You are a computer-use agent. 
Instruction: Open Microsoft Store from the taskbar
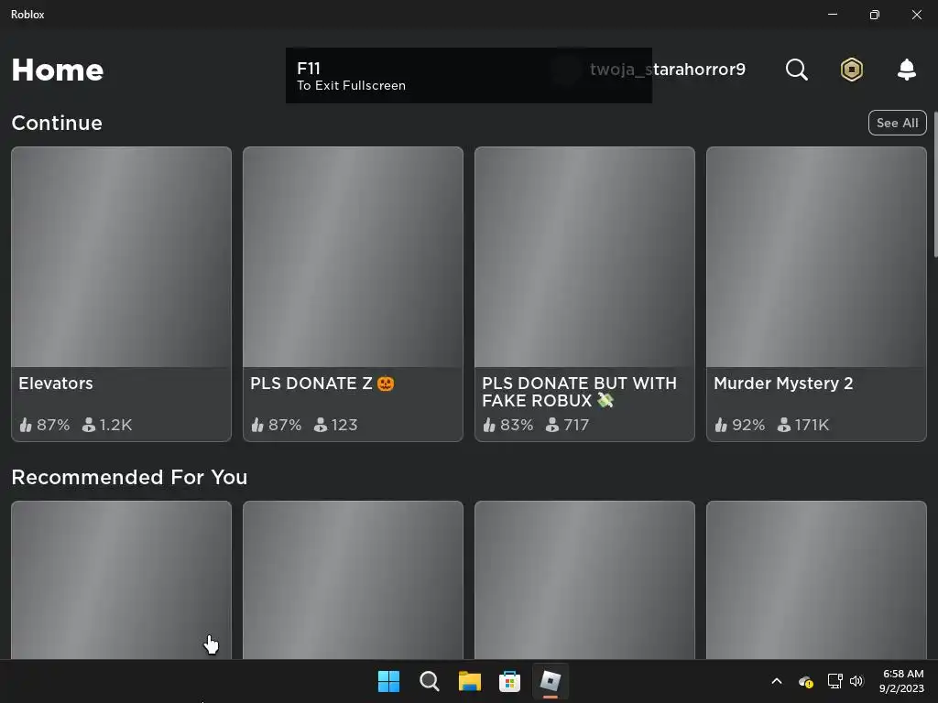[x=509, y=681]
